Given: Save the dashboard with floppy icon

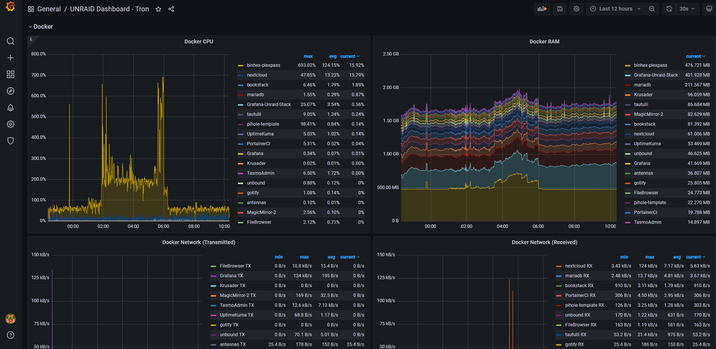Looking at the screenshot, I should [560, 9].
